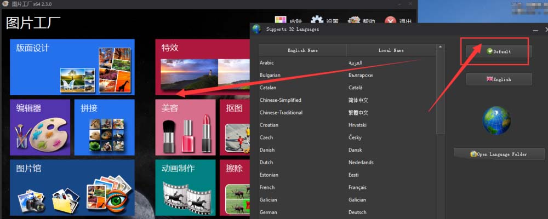Select the Chinese-Simplified language row
This screenshot has height=219, width=548.
(347, 100)
